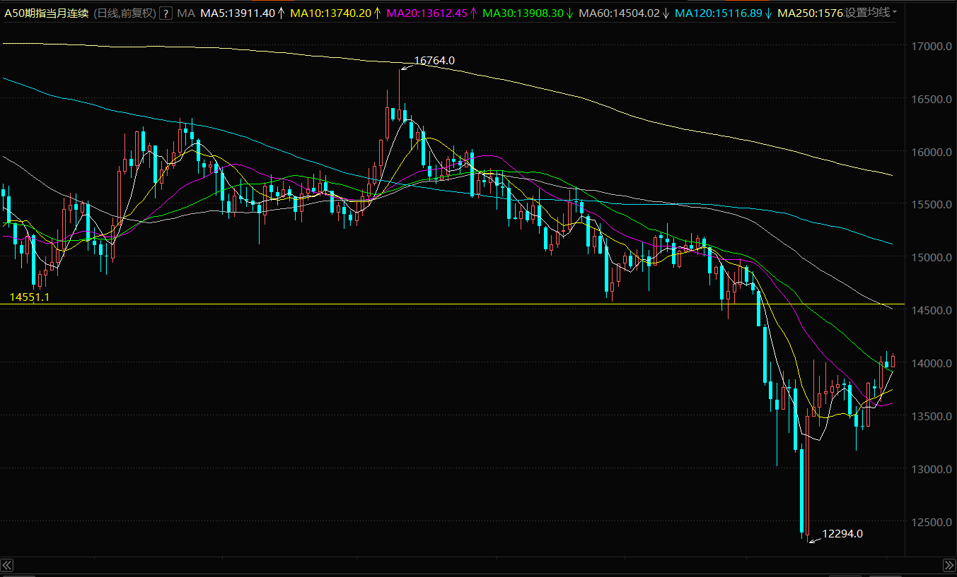Viewport: 957px width, 577px height.
Task: Click the 12294.0 low price marker
Action: point(842,534)
